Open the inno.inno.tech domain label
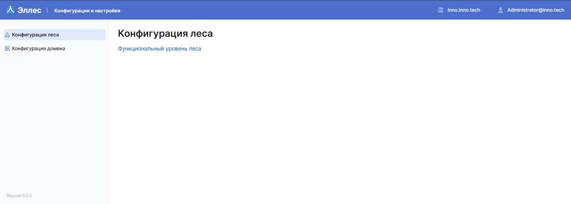This screenshot has height=204, width=571. [464, 10]
